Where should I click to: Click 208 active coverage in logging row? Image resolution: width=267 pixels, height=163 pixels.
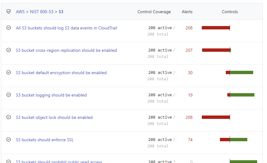[x=160, y=95]
